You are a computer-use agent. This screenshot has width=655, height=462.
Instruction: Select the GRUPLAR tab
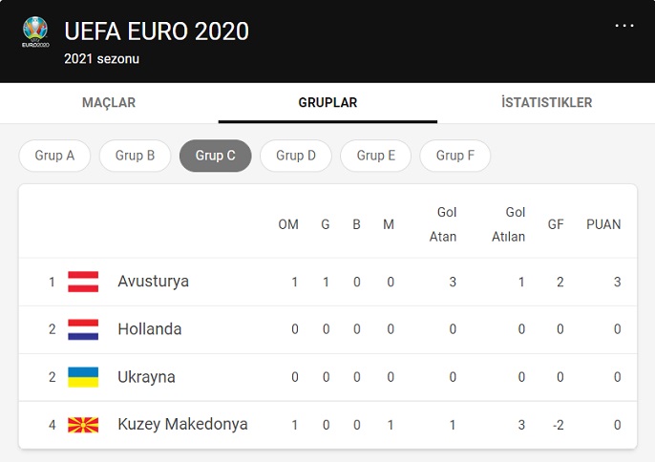tap(327, 103)
